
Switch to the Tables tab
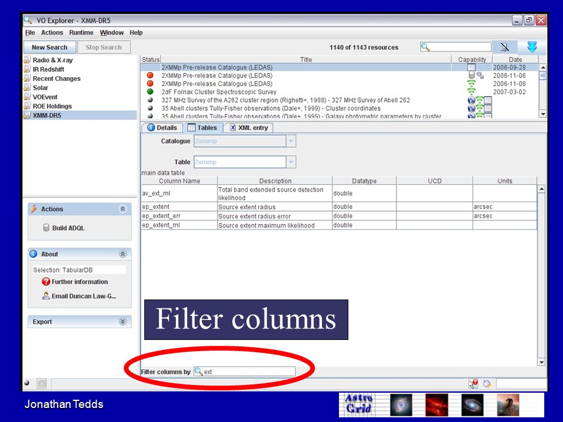pyautogui.click(x=203, y=128)
